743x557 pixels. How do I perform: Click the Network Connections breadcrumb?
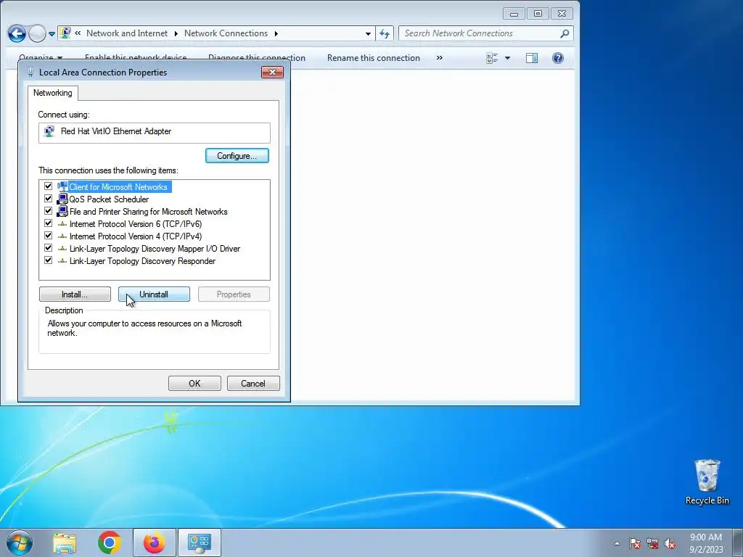(226, 33)
